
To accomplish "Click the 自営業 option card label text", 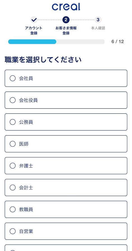I will coord(26,231).
